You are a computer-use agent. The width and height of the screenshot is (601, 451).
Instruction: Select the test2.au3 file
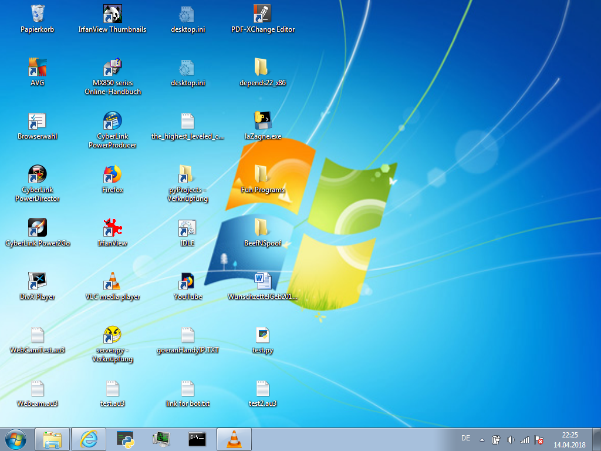click(x=262, y=393)
